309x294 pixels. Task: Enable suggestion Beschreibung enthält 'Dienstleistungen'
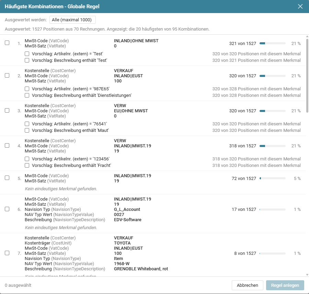click(27, 95)
